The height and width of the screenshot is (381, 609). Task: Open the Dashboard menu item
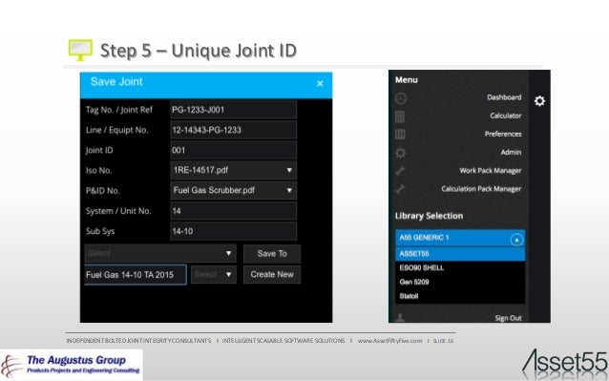(x=504, y=97)
